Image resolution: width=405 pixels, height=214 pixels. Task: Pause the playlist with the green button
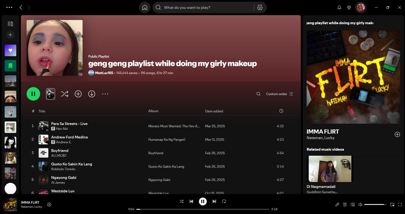coord(33,94)
